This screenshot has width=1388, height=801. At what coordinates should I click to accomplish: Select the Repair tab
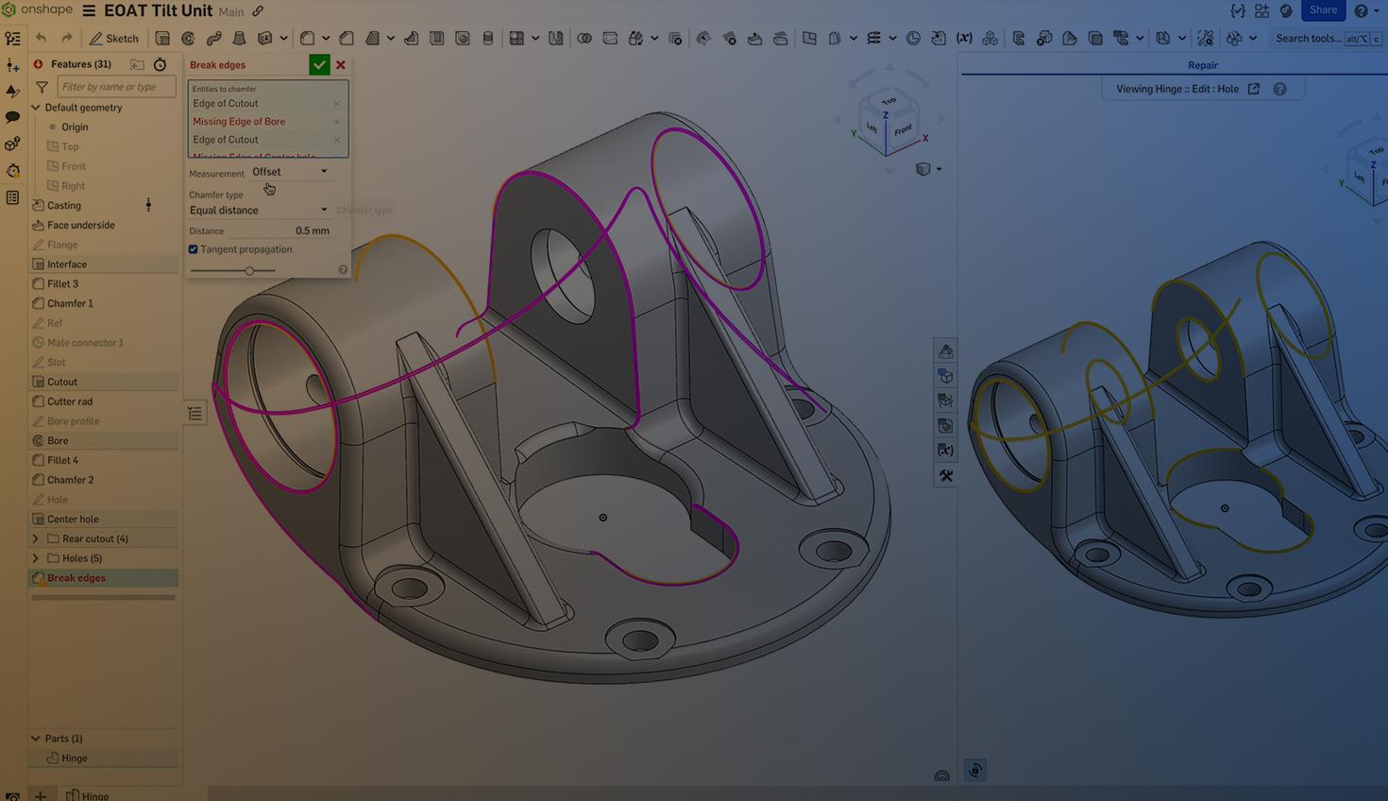[x=1202, y=65]
